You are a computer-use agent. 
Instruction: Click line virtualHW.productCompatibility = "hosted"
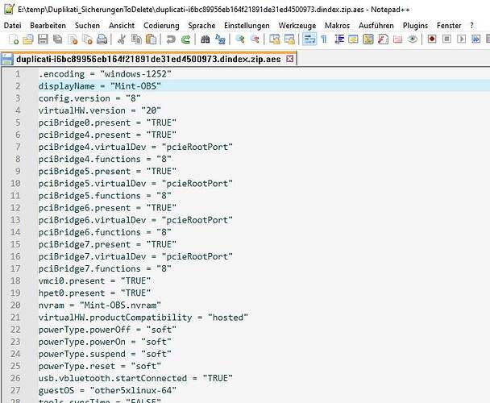143,318
